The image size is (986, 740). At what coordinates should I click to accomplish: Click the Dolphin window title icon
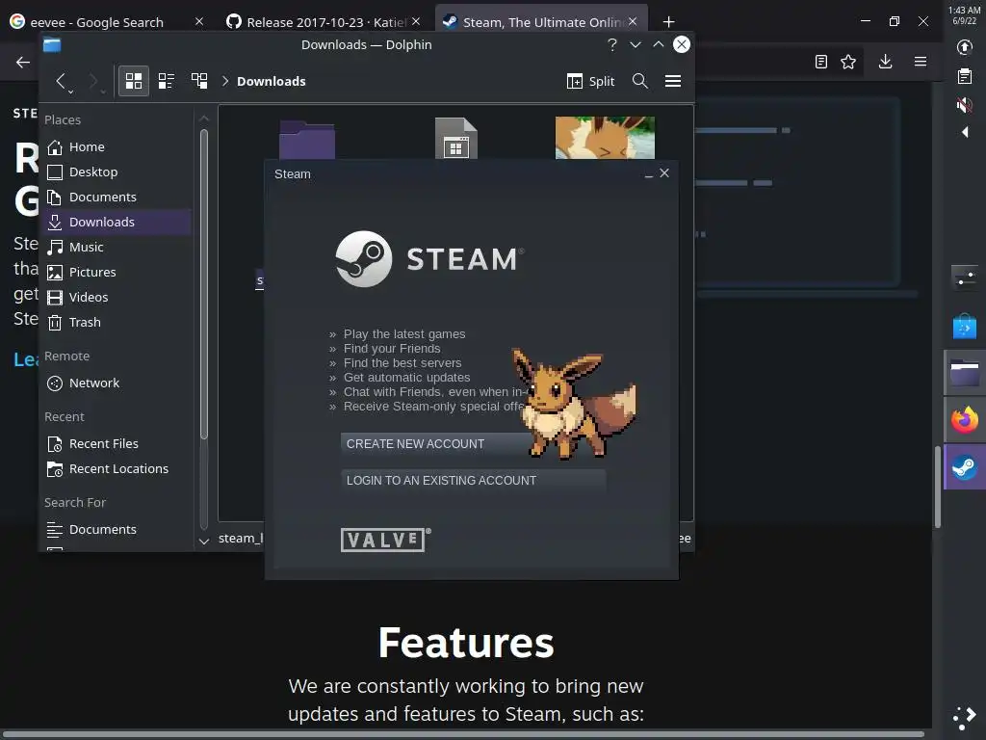[52, 44]
